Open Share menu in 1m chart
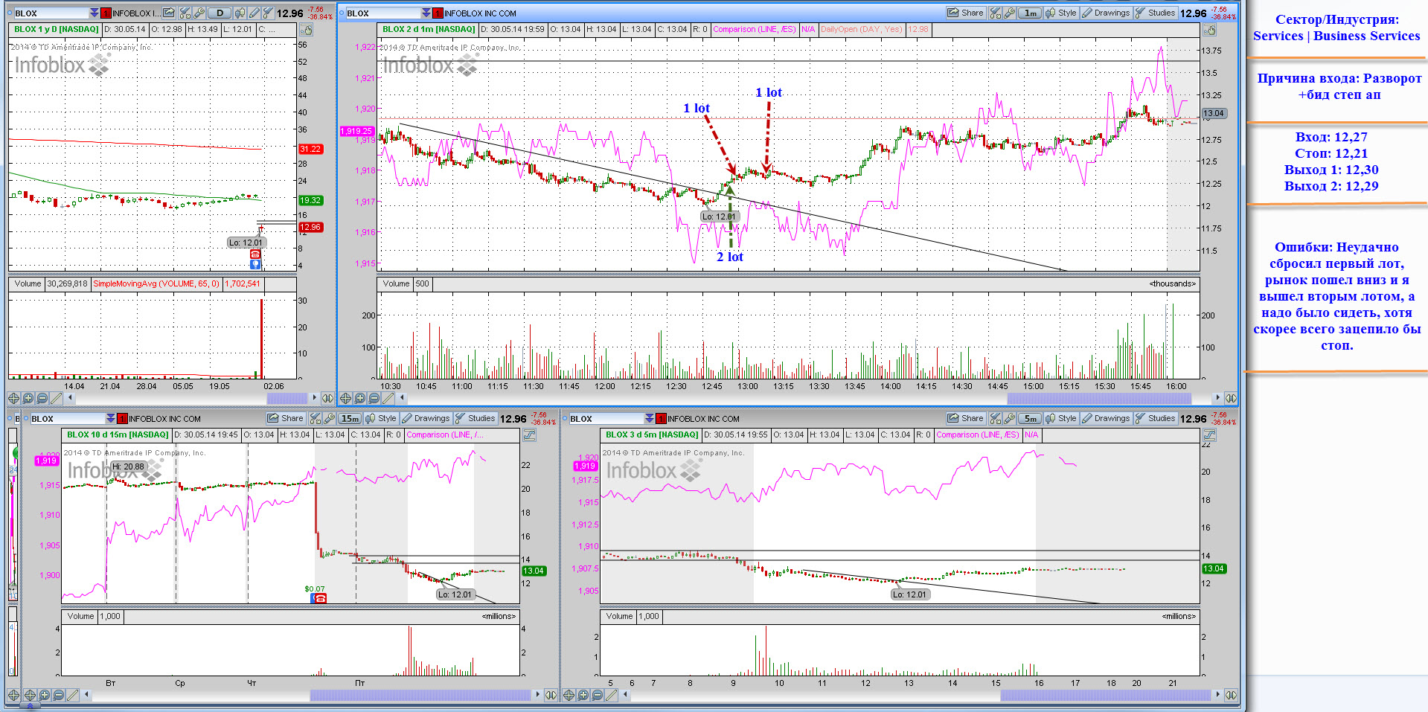Screen dimensions: 1428x712 click(965, 13)
